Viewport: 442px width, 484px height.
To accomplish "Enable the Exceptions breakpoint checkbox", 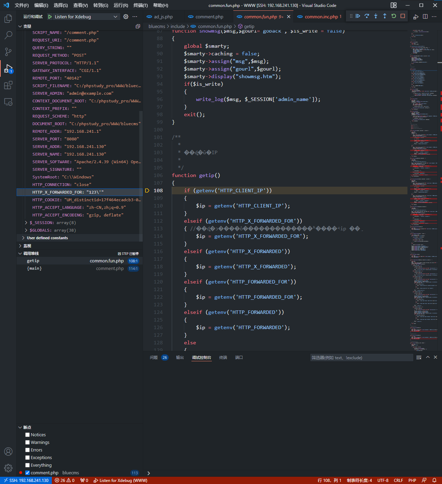I will [27, 457].
